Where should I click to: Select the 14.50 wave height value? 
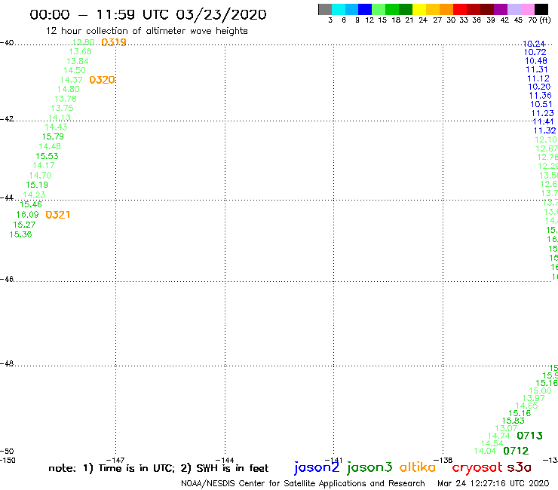coord(75,70)
